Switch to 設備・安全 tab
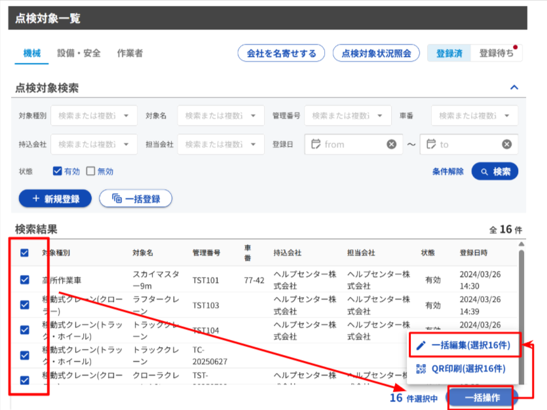Screen dimensions: 547x410 (x=79, y=54)
